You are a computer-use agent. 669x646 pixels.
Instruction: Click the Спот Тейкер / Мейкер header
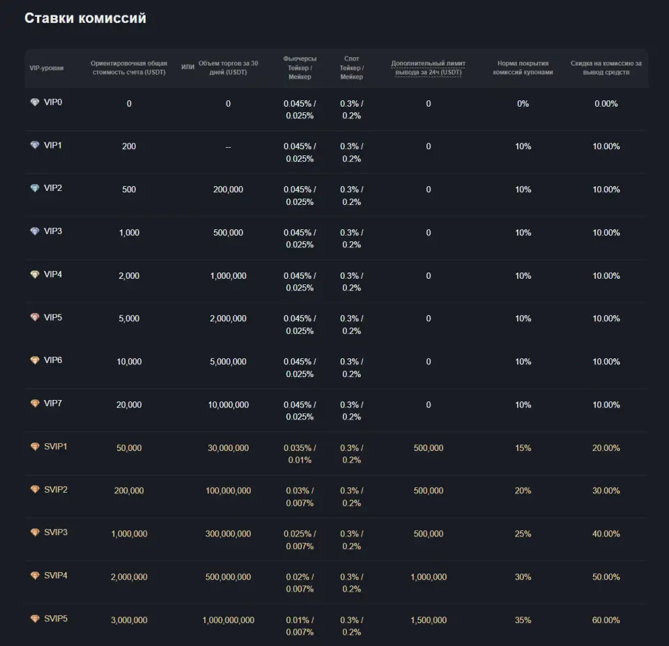pyautogui.click(x=351, y=68)
